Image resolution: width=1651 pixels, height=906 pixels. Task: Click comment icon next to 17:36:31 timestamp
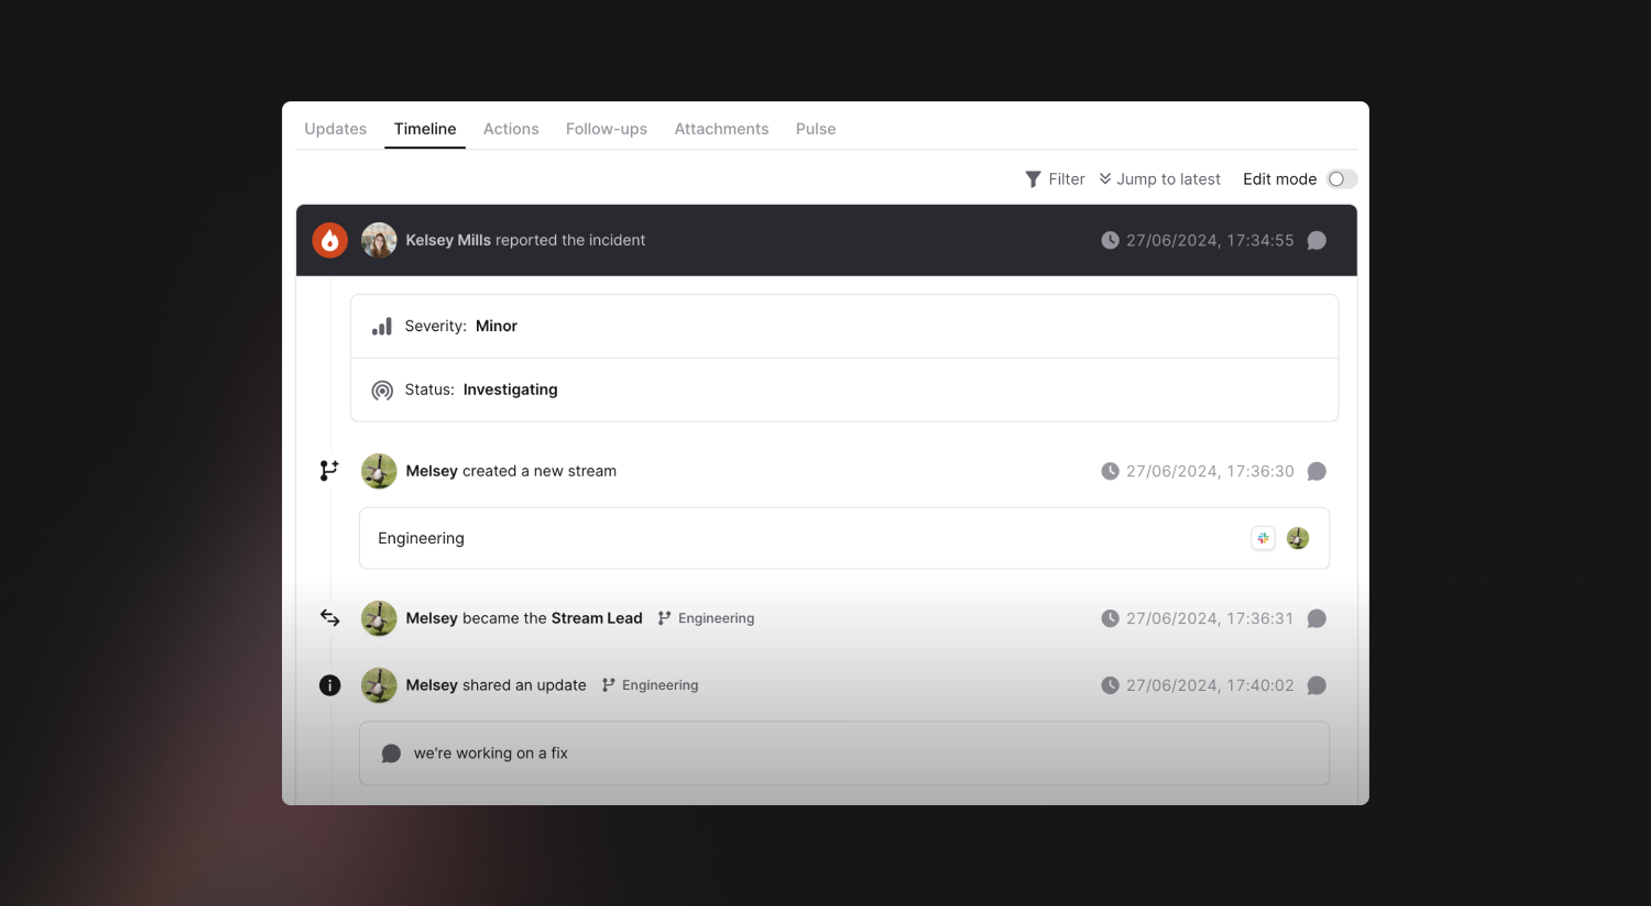pos(1317,619)
